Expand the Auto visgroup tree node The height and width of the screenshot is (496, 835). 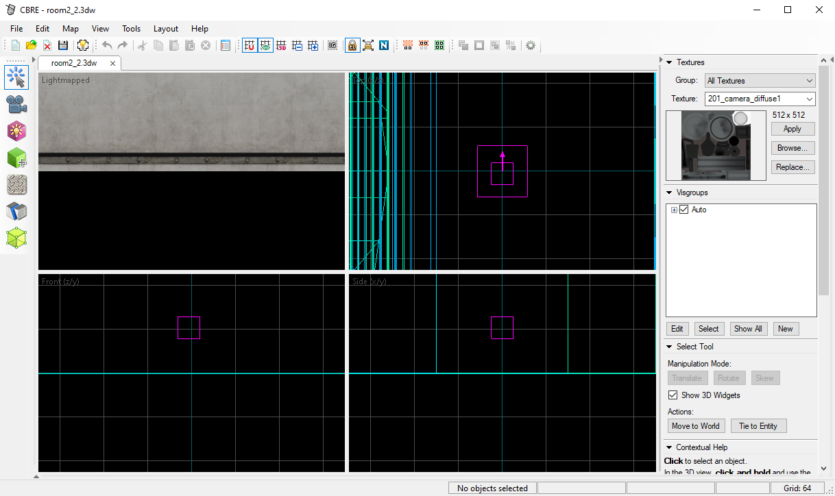click(x=674, y=210)
